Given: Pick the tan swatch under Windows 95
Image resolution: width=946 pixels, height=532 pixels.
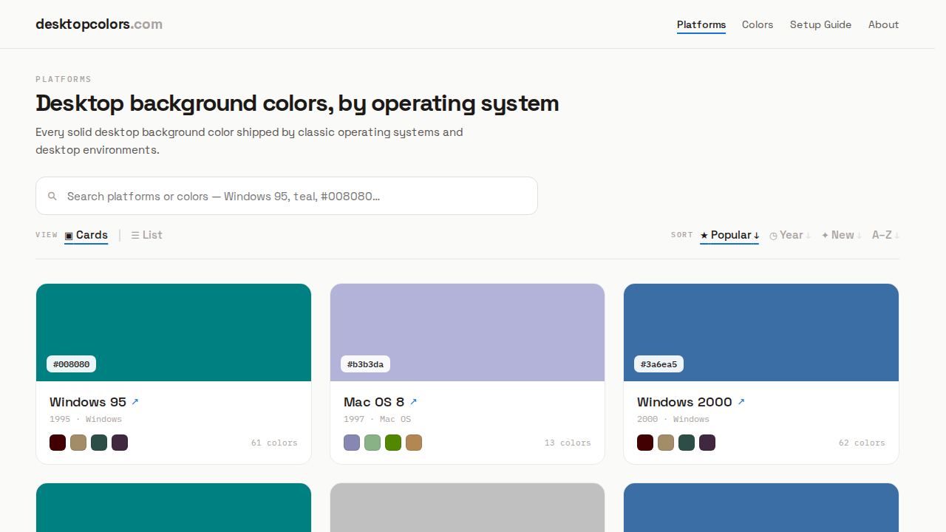Looking at the screenshot, I should [78, 443].
